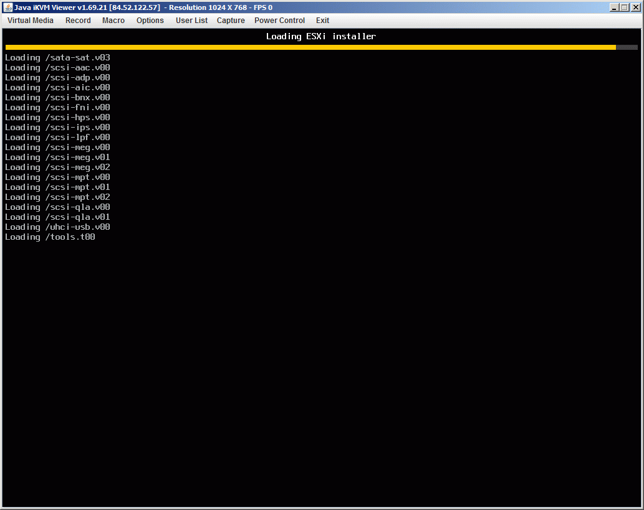Click the 'Loading /scsi-hps.v00' line
The height and width of the screenshot is (510, 644).
point(57,117)
